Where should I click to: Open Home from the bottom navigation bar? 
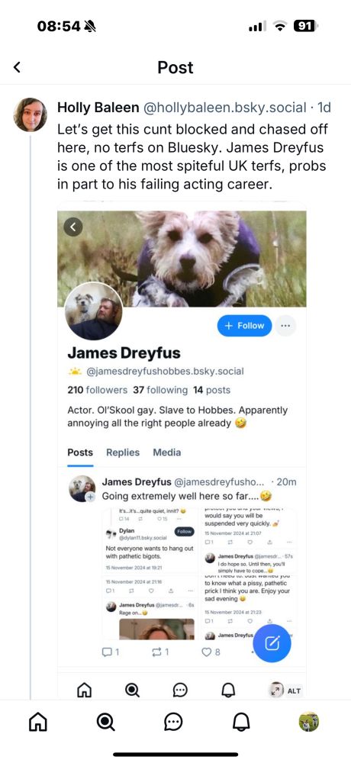point(38,722)
